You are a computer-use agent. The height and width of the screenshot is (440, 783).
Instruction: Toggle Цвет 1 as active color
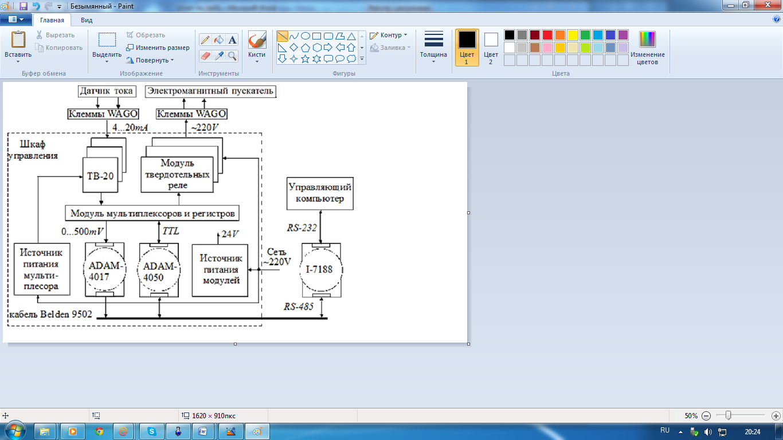[x=467, y=48]
